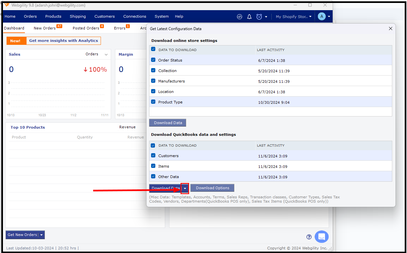The height and width of the screenshot is (253, 407).
Task: Click the 'Last Updated:10-03-2024' status text
Action: point(30,248)
